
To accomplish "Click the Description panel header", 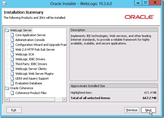I will 114,30.
